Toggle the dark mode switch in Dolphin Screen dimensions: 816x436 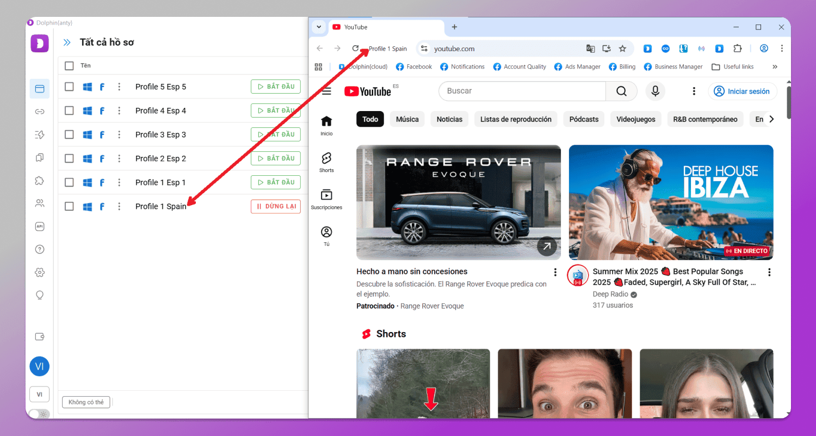pos(39,414)
